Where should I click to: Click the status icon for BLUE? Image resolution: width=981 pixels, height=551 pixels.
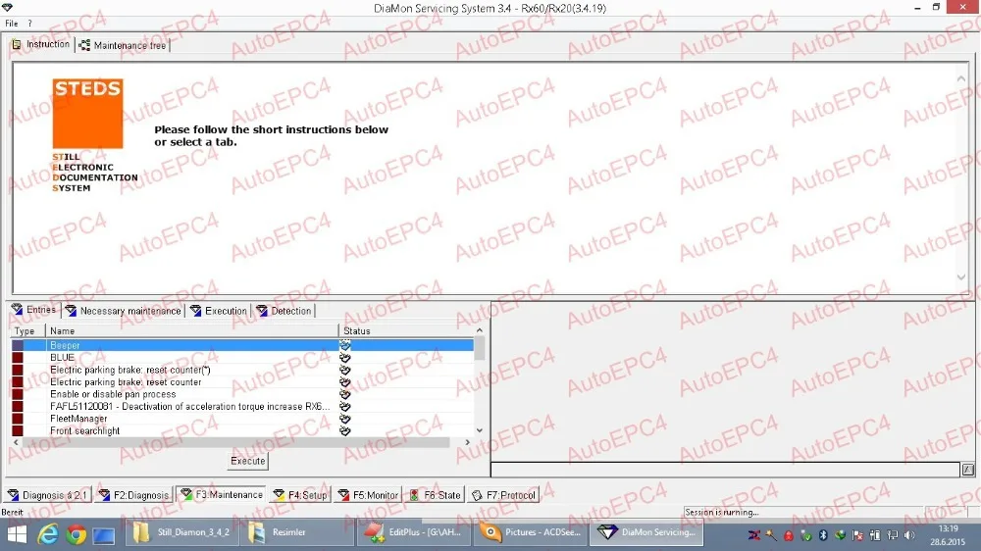coord(344,357)
